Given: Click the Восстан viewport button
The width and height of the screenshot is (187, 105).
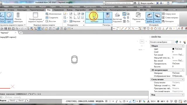Looking at the screenshot, I should click(51, 21).
